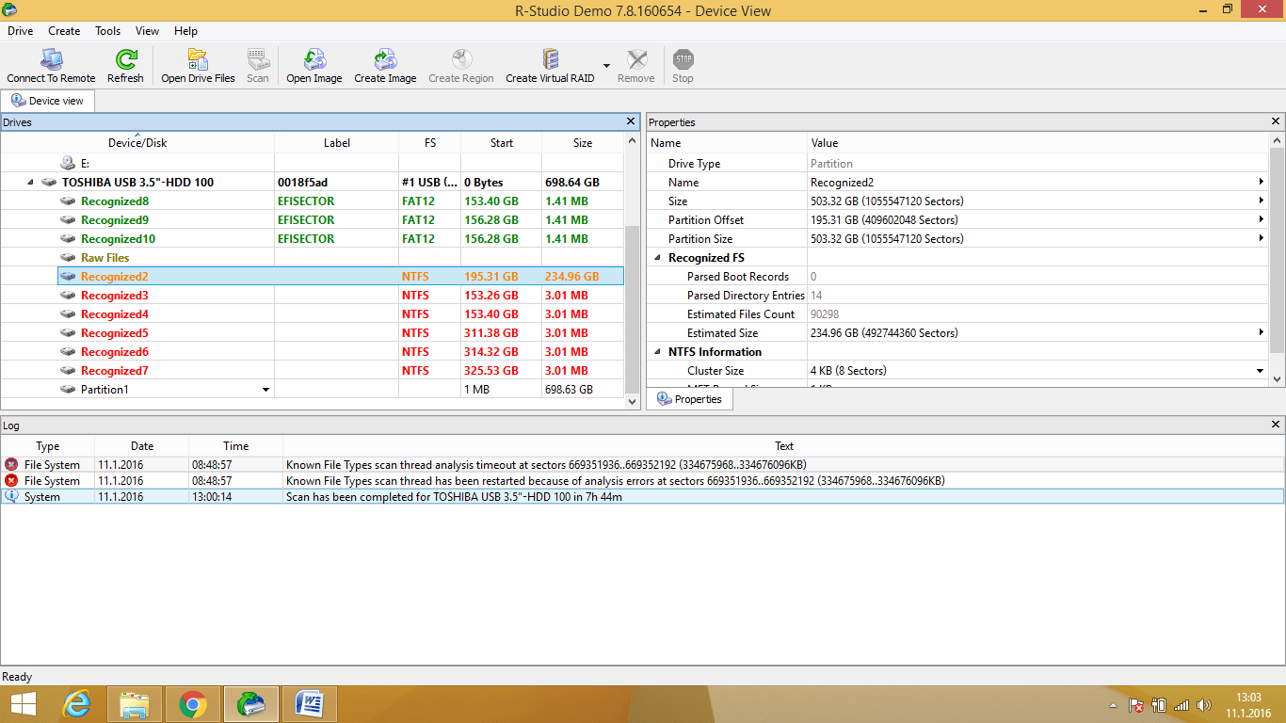The image size is (1286, 723).
Task: Click the E: drive icon
Action: 68,164
